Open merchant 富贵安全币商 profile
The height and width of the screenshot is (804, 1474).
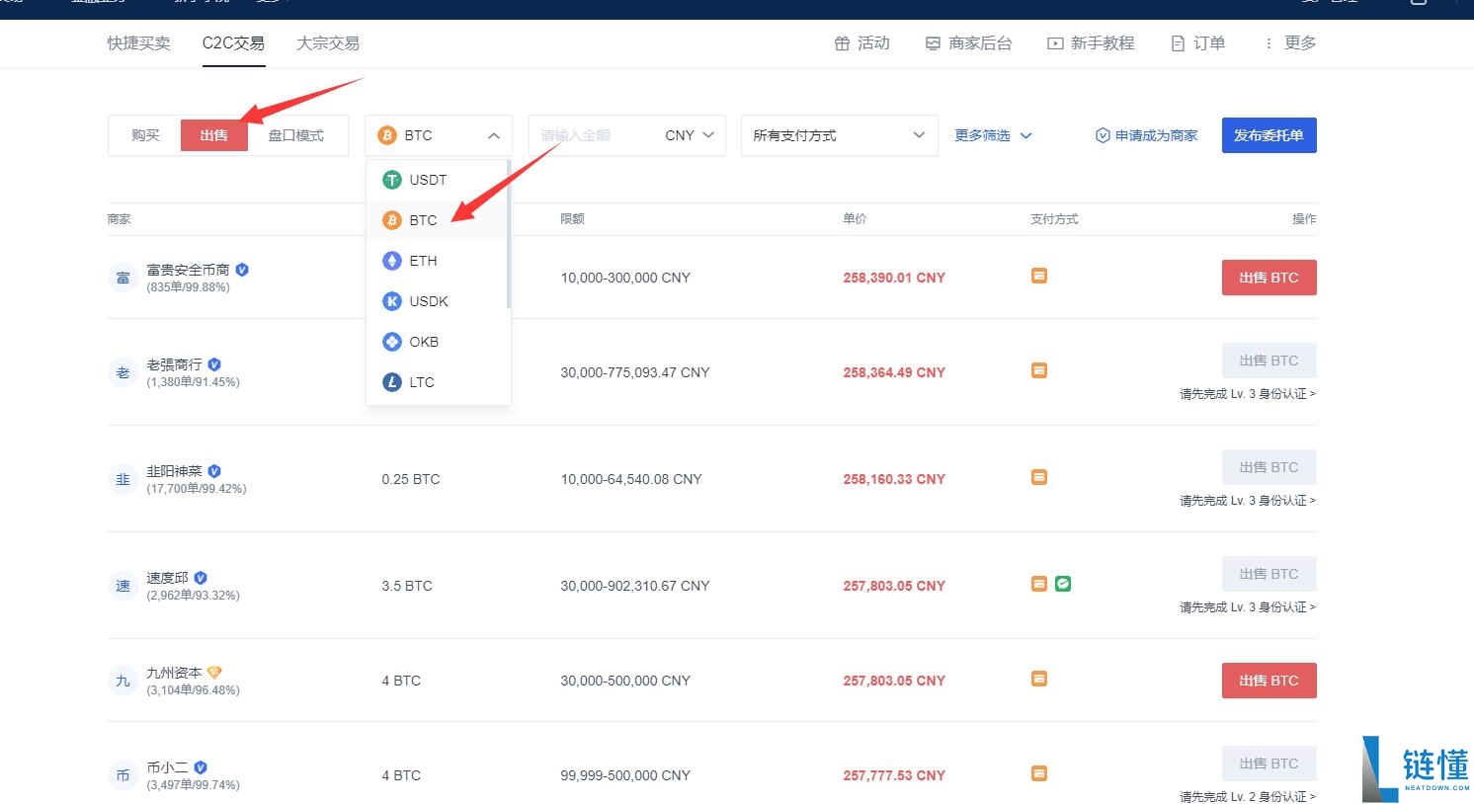pyautogui.click(x=188, y=270)
